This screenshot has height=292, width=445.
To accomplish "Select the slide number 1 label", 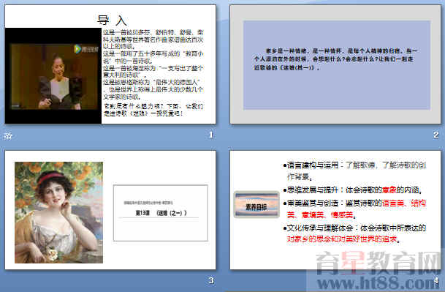I will pos(211,135).
